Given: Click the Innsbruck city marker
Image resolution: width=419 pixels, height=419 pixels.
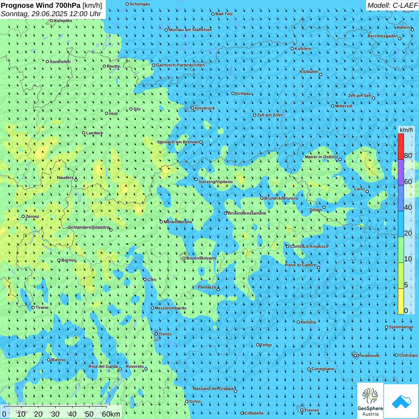Looking at the screenshot, I should [192, 108].
